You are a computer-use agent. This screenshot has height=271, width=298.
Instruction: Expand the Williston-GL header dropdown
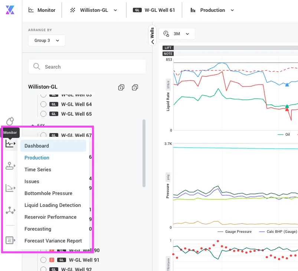click(115, 10)
